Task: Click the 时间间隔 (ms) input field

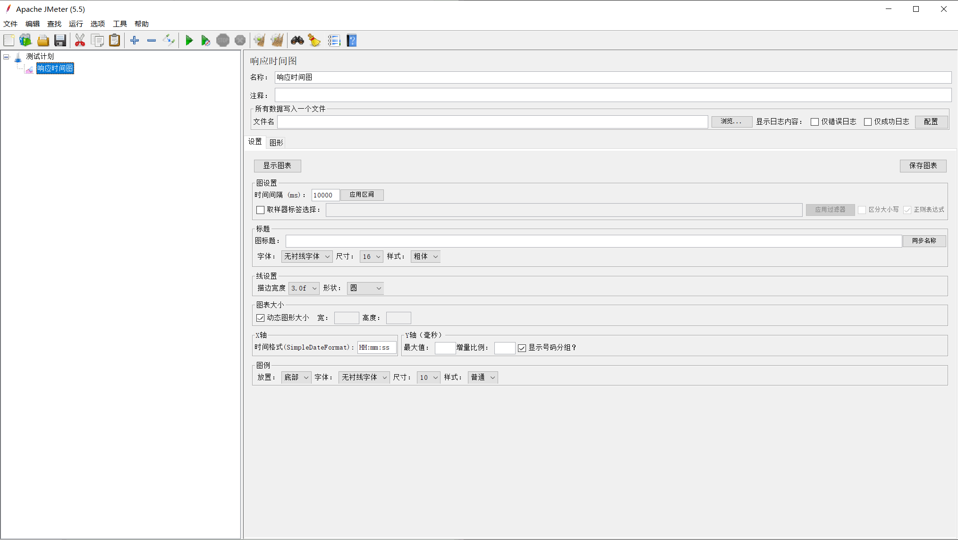Action: click(325, 195)
